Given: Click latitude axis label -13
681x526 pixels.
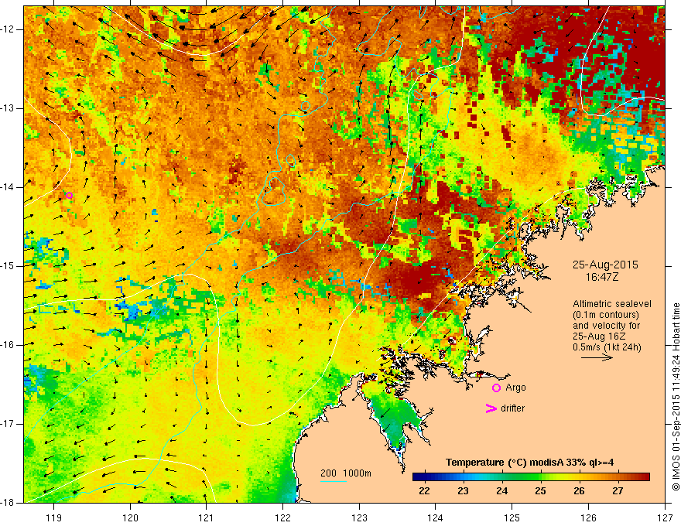Looking at the screenshot, I should pyautogui.click(x=9, y=108).
